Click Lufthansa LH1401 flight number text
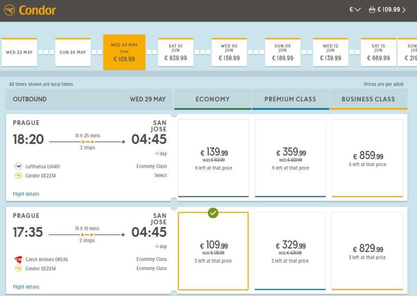This screenshot has width=417, height=296. tap(42, 167)
